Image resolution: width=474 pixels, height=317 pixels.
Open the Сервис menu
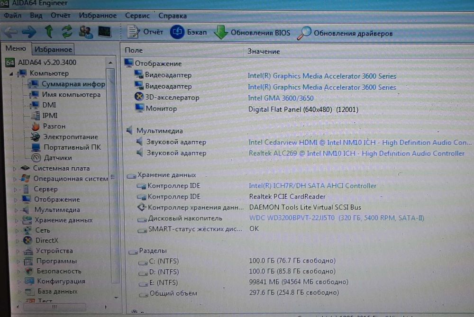(137, 16)
